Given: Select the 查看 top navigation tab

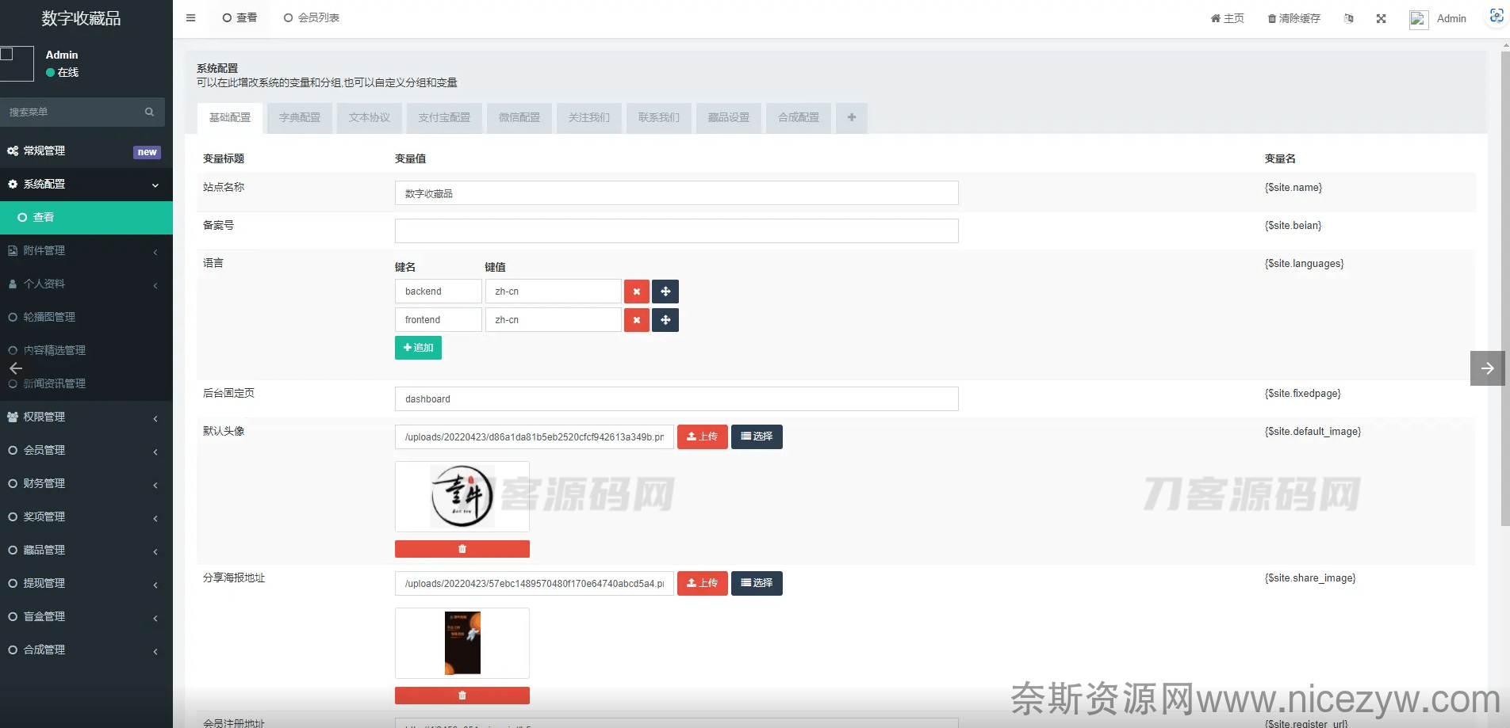Looking at the screenshot, I should click(x=240, y=17).
